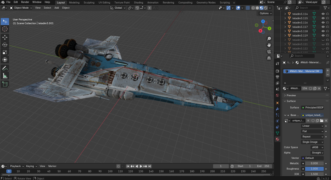The image size is (331, 180).
Task: Hide teladim3.114 with its eye icon
Action: [323, 14]
